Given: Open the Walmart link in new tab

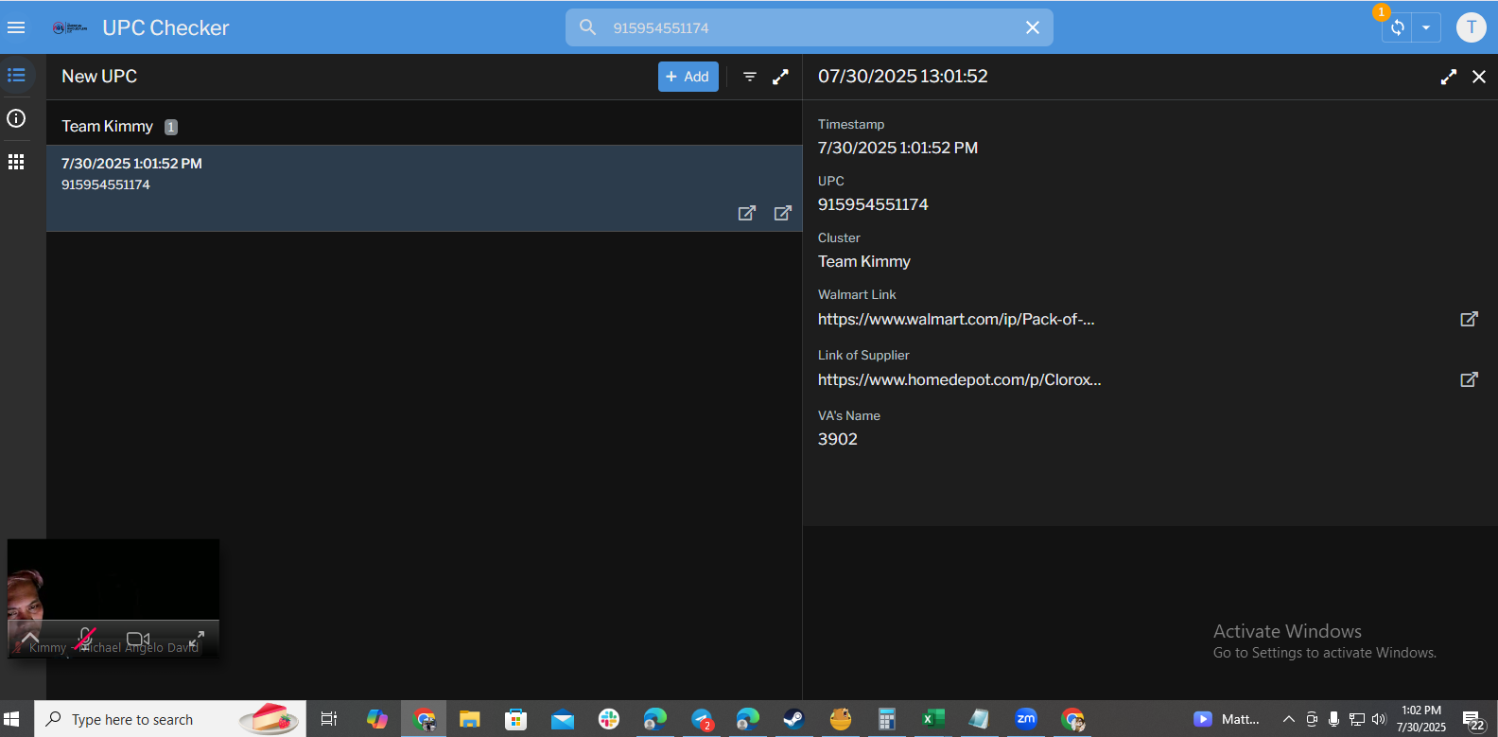Looking at the screenshot, I should 1469,319.
